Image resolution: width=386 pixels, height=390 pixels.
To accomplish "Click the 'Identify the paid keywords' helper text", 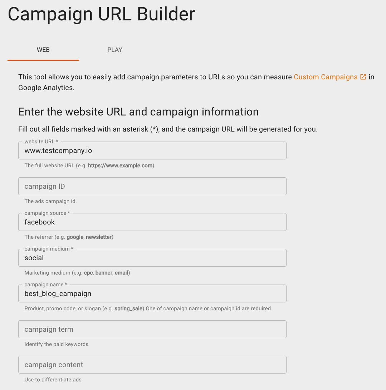I will click(x=56, y=344).
